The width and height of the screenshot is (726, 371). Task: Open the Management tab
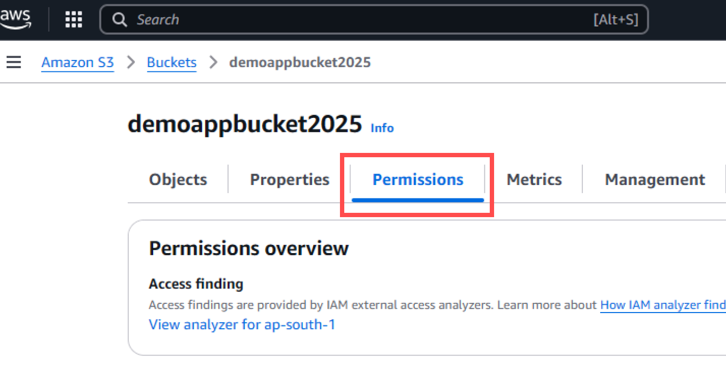tap(654, 180)
